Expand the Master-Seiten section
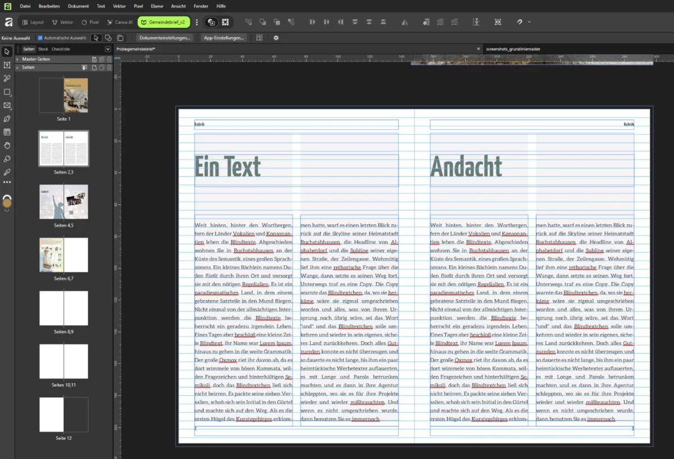 point(17,59)
